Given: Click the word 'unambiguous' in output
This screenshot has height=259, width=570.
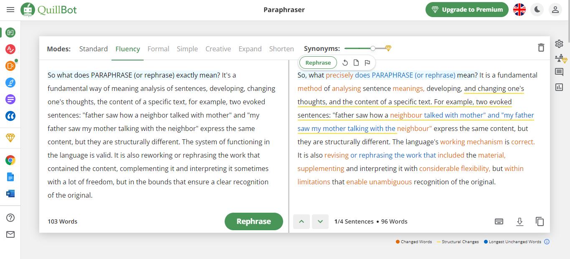Looking at the screenshot, I should tap(390, 182).
